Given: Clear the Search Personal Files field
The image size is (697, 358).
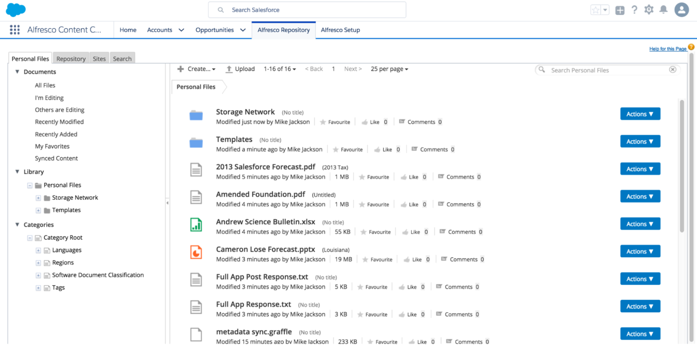Looking at the screenshot, I should [673, 70].
